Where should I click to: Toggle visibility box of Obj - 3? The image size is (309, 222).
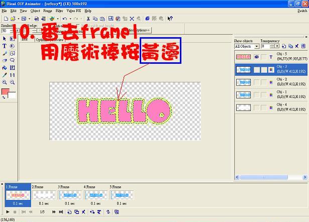(257, 70)
